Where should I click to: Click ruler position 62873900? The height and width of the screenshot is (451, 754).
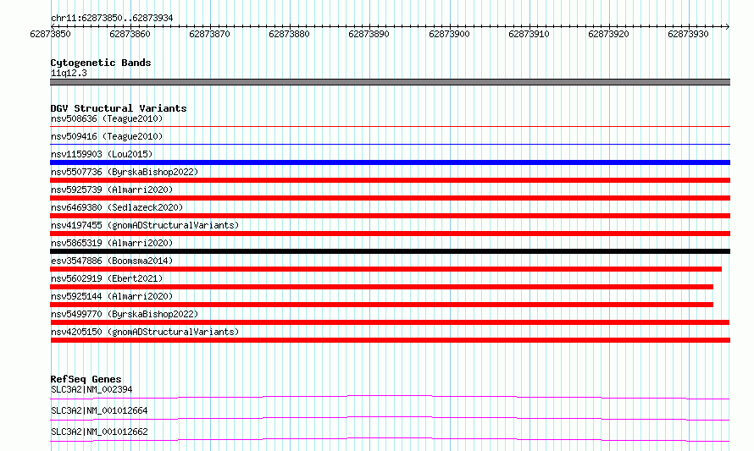(x=449, y=34)
